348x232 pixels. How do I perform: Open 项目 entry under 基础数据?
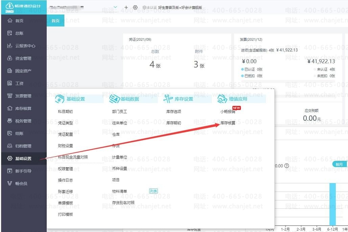116,180
